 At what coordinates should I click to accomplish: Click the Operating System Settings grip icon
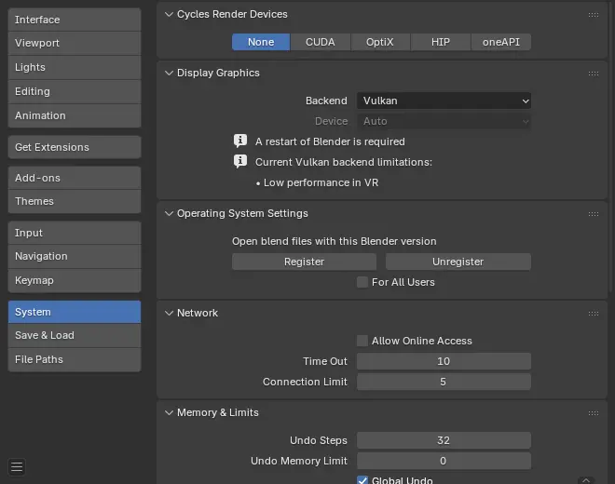pyautogui.click(x=594, y=214)
